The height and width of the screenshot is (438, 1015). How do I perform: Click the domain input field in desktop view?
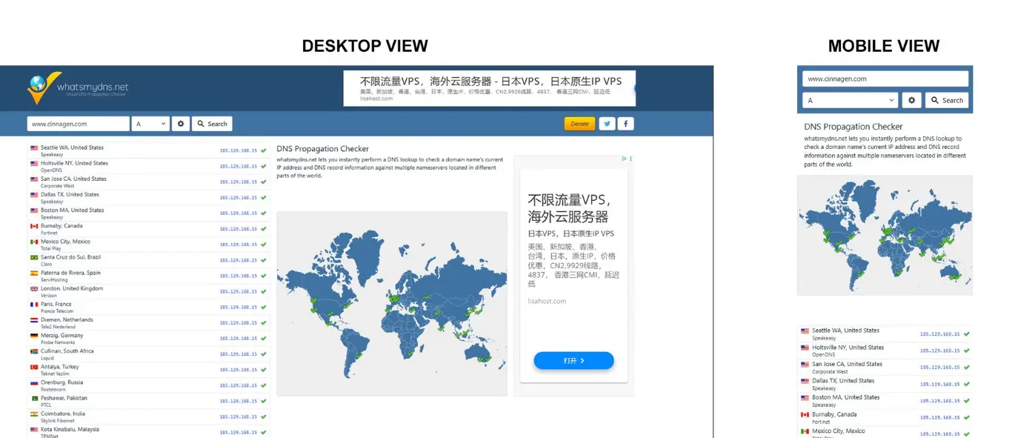coord(79,124)
